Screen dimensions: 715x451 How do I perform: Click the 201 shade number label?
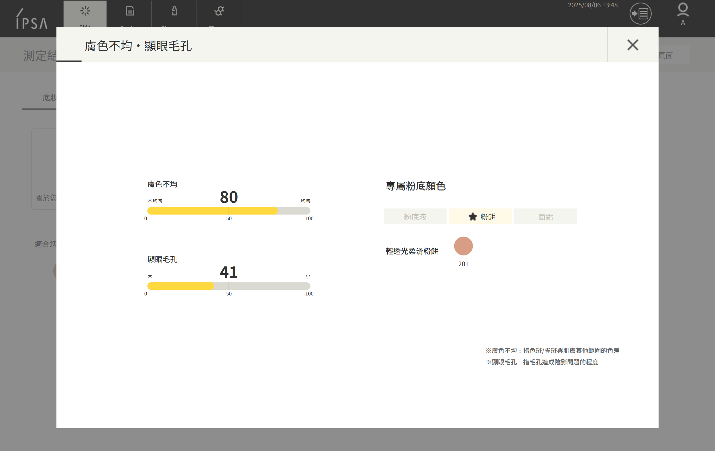[463, 264]
